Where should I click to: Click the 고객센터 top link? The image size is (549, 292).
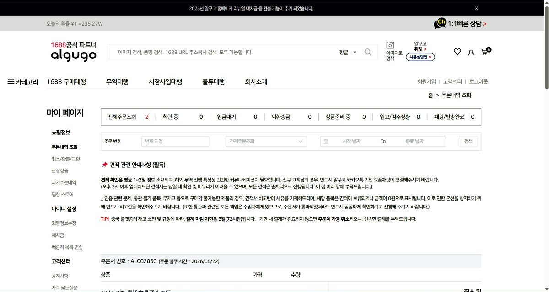click(x=452, y=82)
